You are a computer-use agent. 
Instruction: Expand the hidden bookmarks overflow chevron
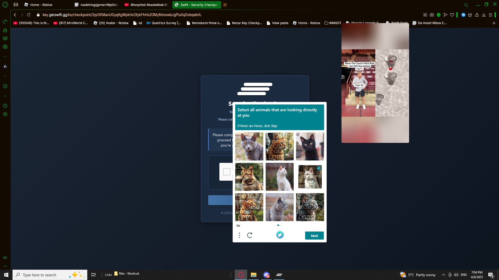[x=494, y=23]
